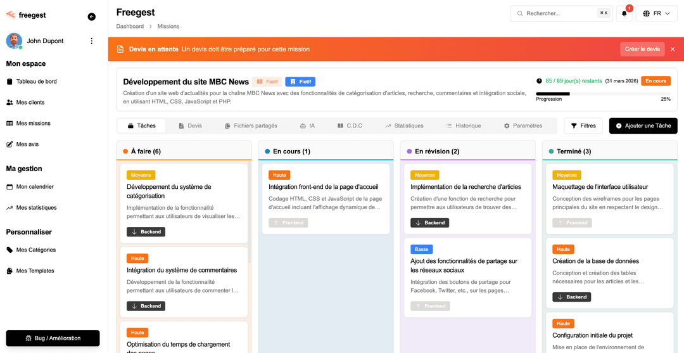Click the three-dot menu next to John Dupont
The height and width of the screenshot is (353, 684).
(x=91, y=41)
